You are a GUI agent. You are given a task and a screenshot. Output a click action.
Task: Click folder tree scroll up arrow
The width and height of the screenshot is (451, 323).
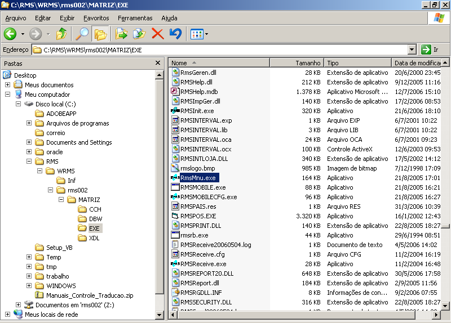tap(160, 75)
